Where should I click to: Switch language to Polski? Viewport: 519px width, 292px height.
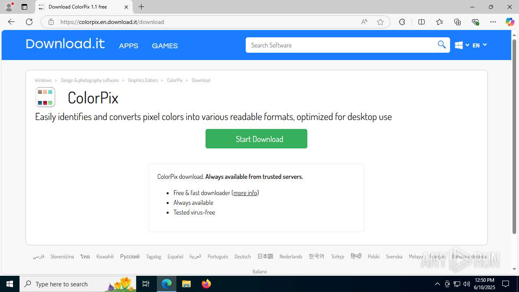click(373, 257)
